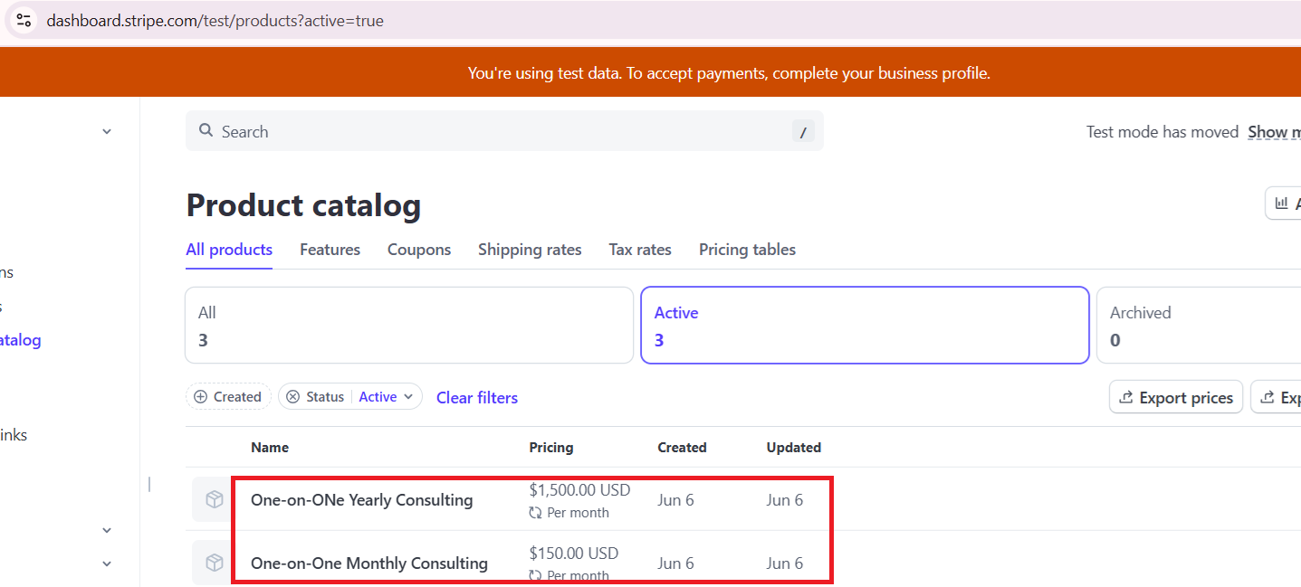This screenshot has height=587, width=1301.
Task: Remove Status filter using its X icon
Action: click(x=292, y=397)
